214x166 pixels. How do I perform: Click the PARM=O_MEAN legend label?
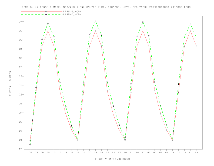pos(72,12)
